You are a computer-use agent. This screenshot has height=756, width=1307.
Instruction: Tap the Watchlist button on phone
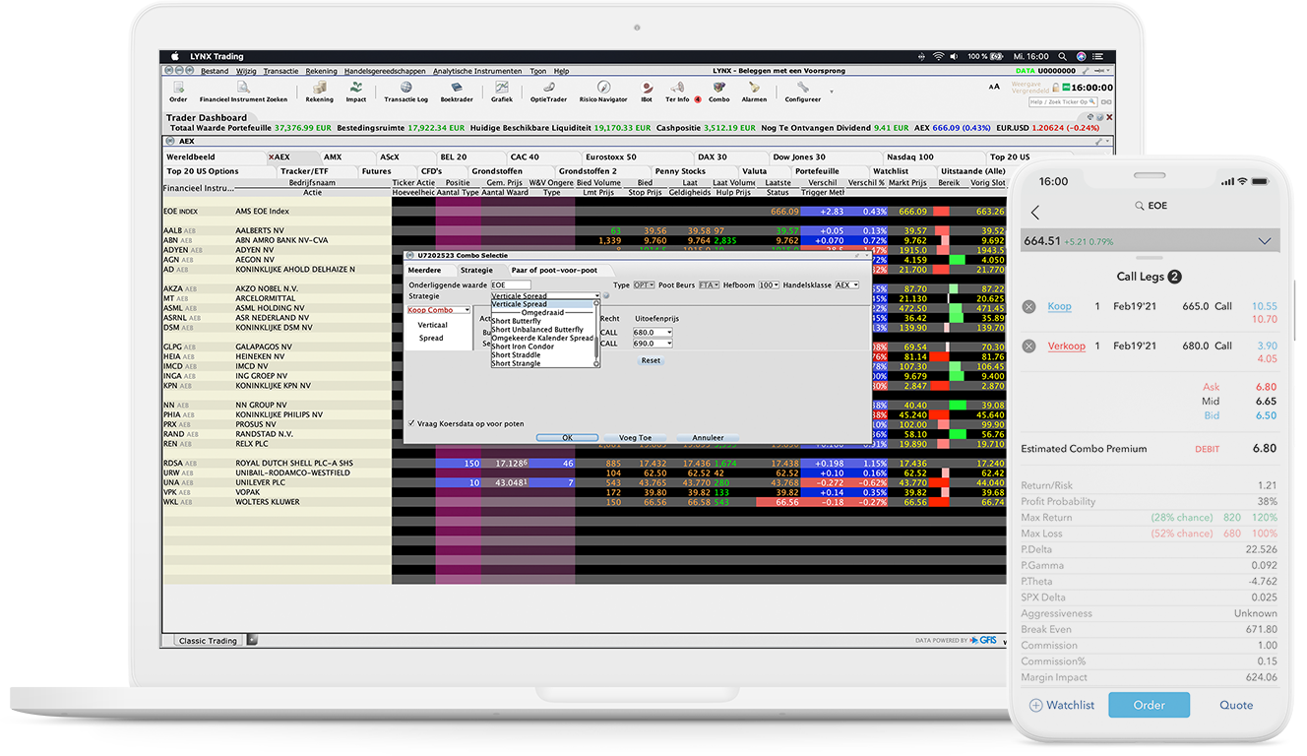[1062, 705]
